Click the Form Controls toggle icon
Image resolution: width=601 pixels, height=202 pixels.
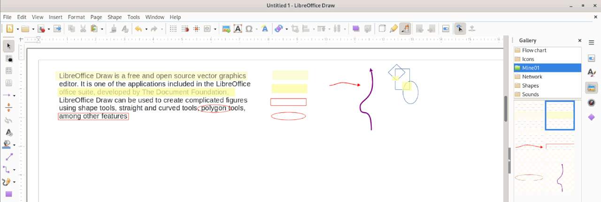pyautogui.click(x=446, y=29)
